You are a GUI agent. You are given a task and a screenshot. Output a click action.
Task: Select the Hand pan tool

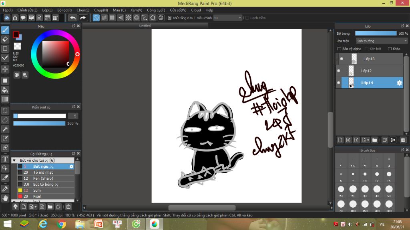pyautogui.click(x=5, y=198)
